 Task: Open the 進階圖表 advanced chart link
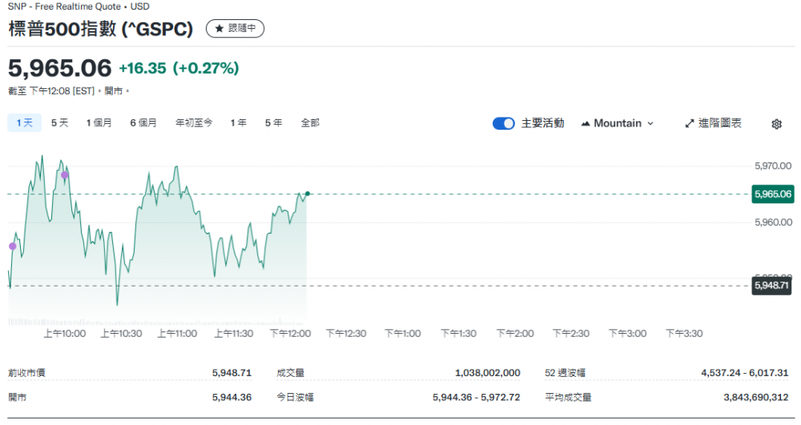(719, 123)
